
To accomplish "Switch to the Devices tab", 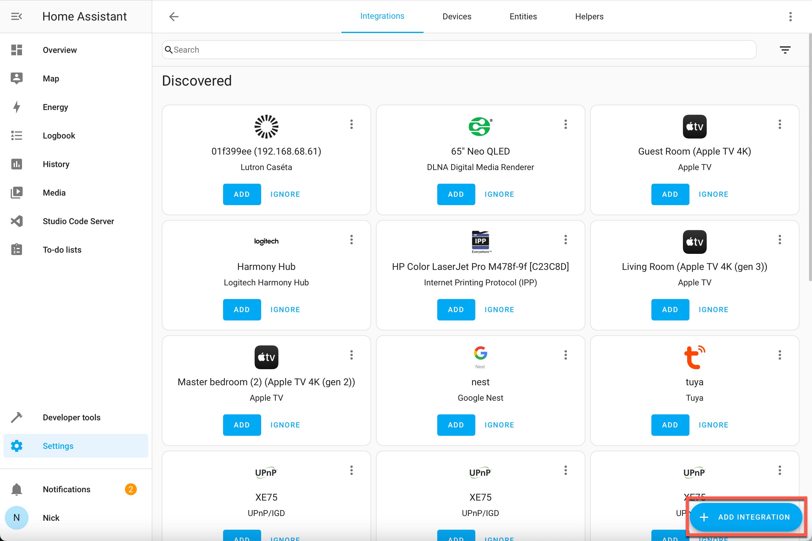I will click(x=456, y=16).
